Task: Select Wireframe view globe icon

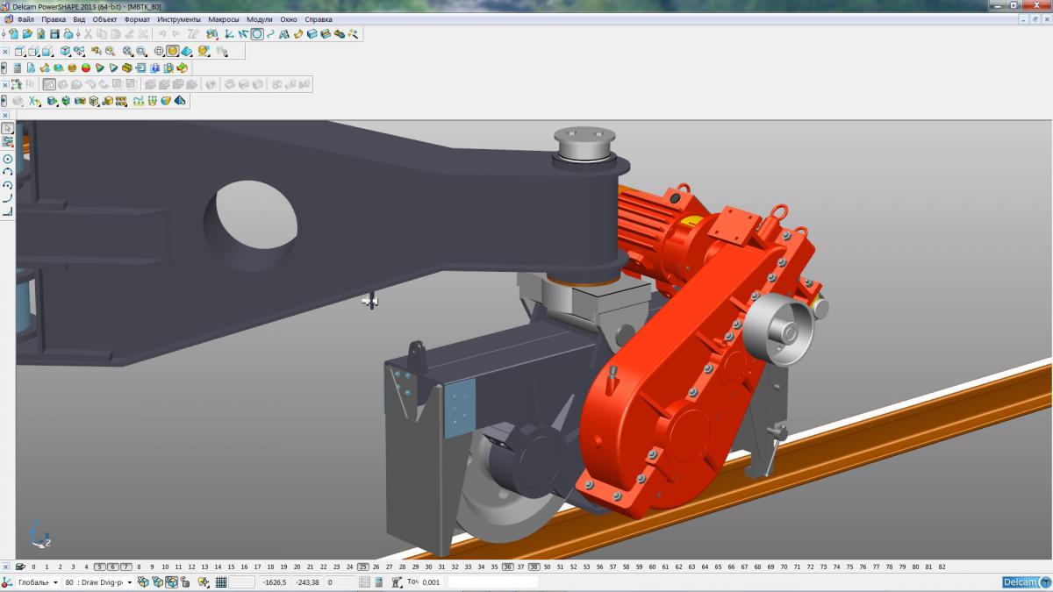Action: [x=159, y=52]
